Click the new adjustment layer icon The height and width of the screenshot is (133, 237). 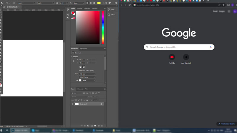pos(92,126)
